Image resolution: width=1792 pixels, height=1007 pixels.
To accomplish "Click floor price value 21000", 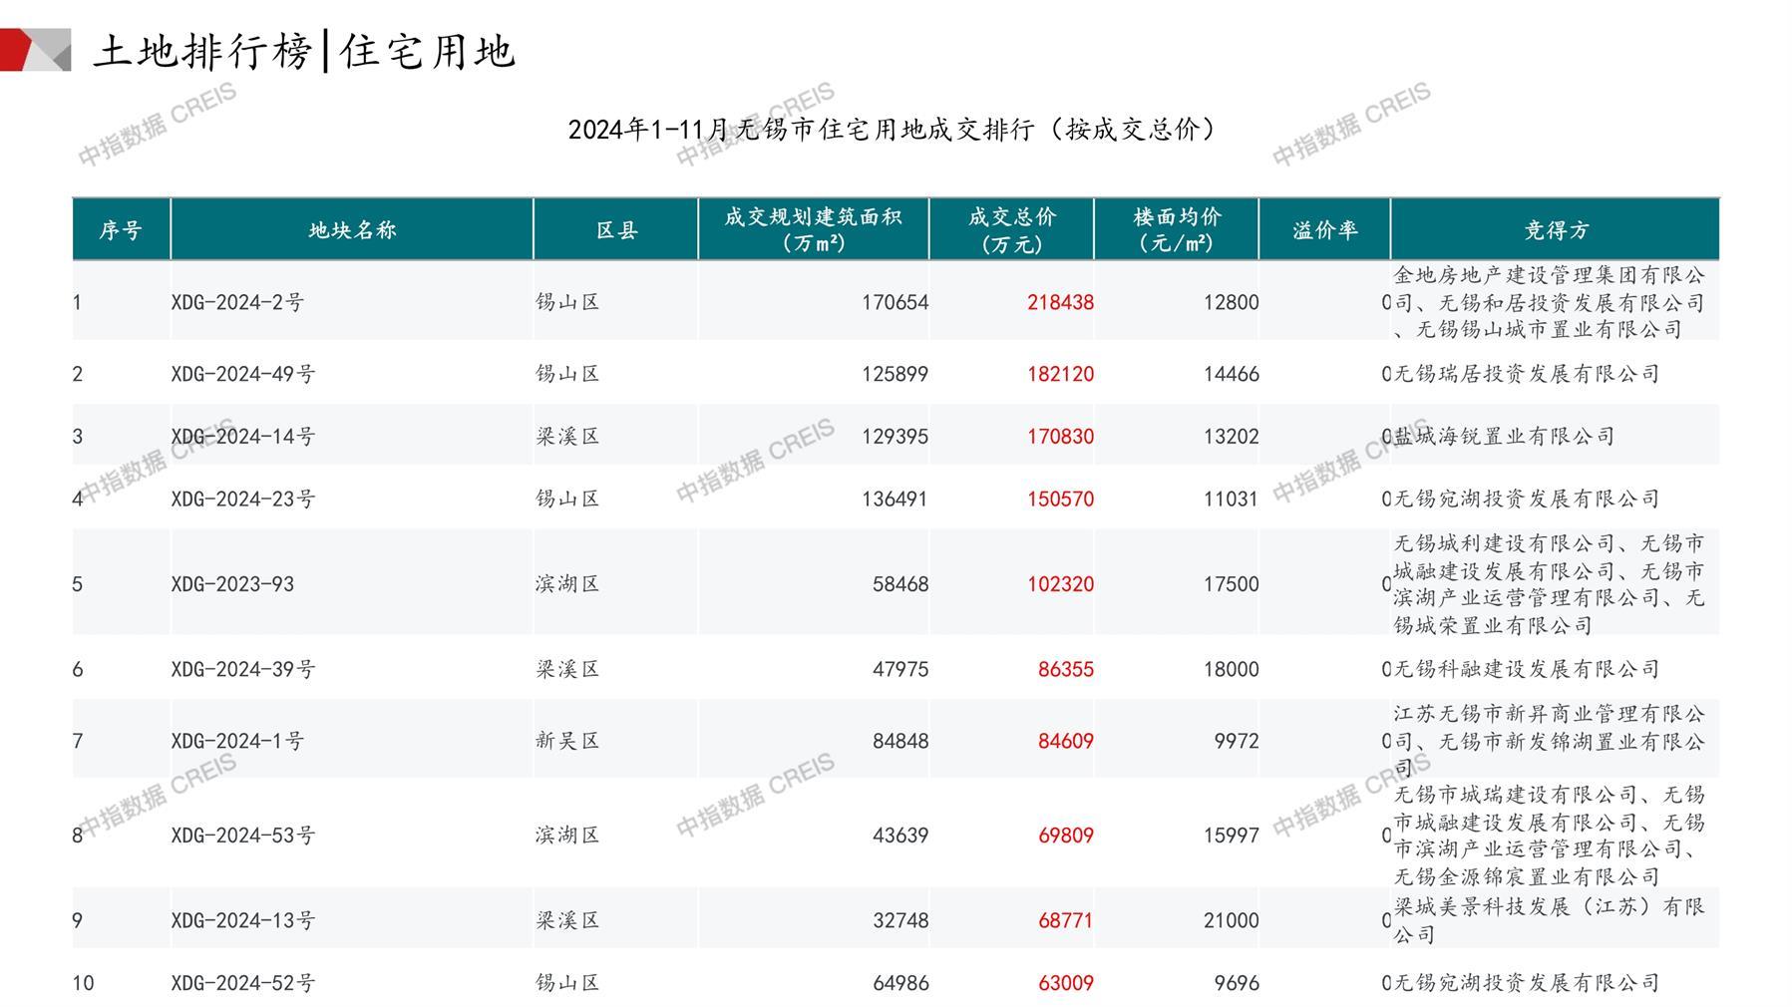I will pyautogui.click(x=1231, y=920).
